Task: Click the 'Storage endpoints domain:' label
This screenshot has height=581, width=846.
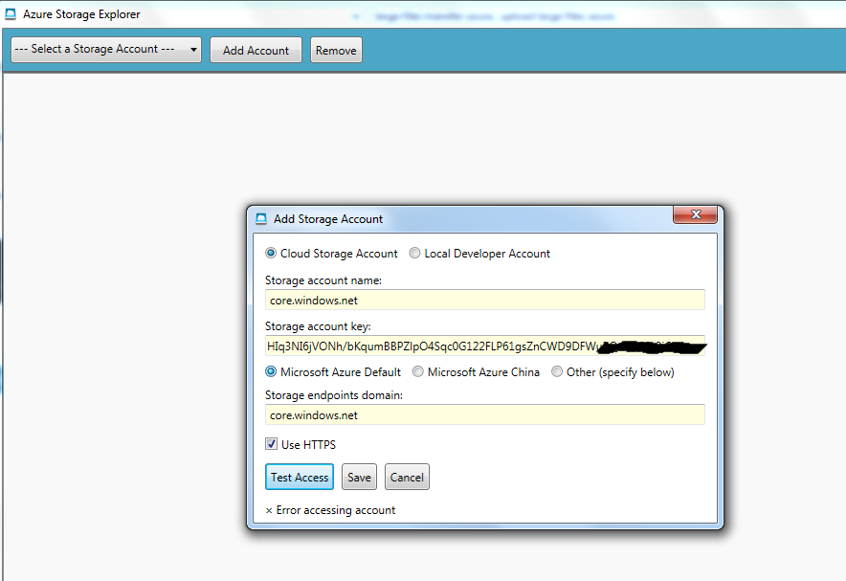Action: pyautogui.click(x=334, y=395)
